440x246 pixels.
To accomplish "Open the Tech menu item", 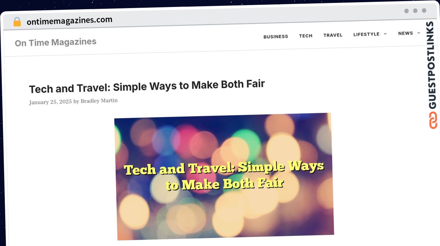I will (306, 36).
